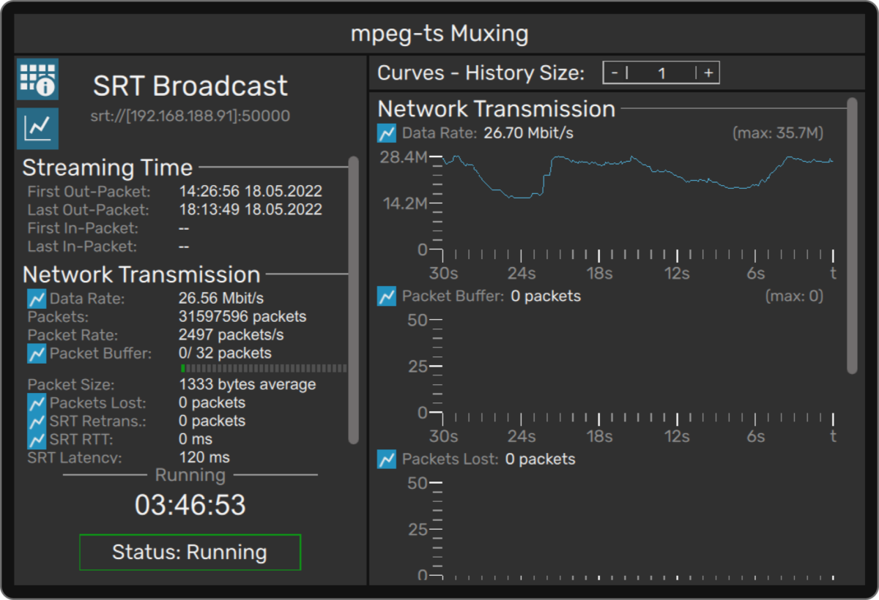
Task: Select the statistics chart icon below it
Action: pyautogui.click(x=37, y=127)
